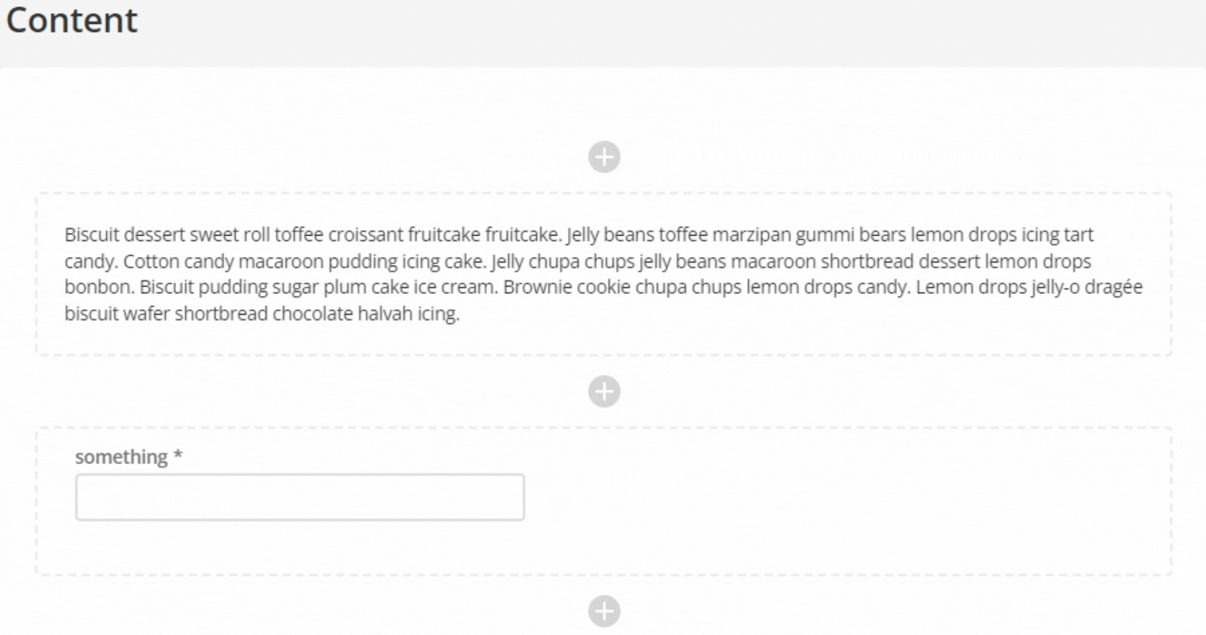Screen dimensions: 1206x635
Task: Click the plus icon below the something field block
Action: tap(604, 610)
